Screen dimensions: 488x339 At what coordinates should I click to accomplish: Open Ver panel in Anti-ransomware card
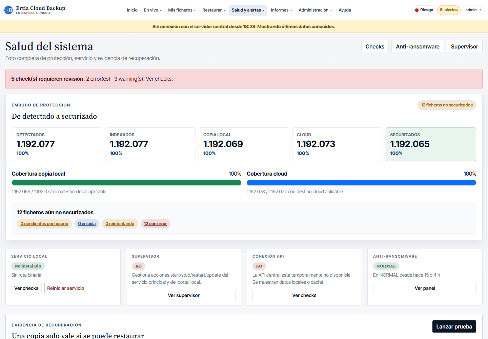(425, 288)
